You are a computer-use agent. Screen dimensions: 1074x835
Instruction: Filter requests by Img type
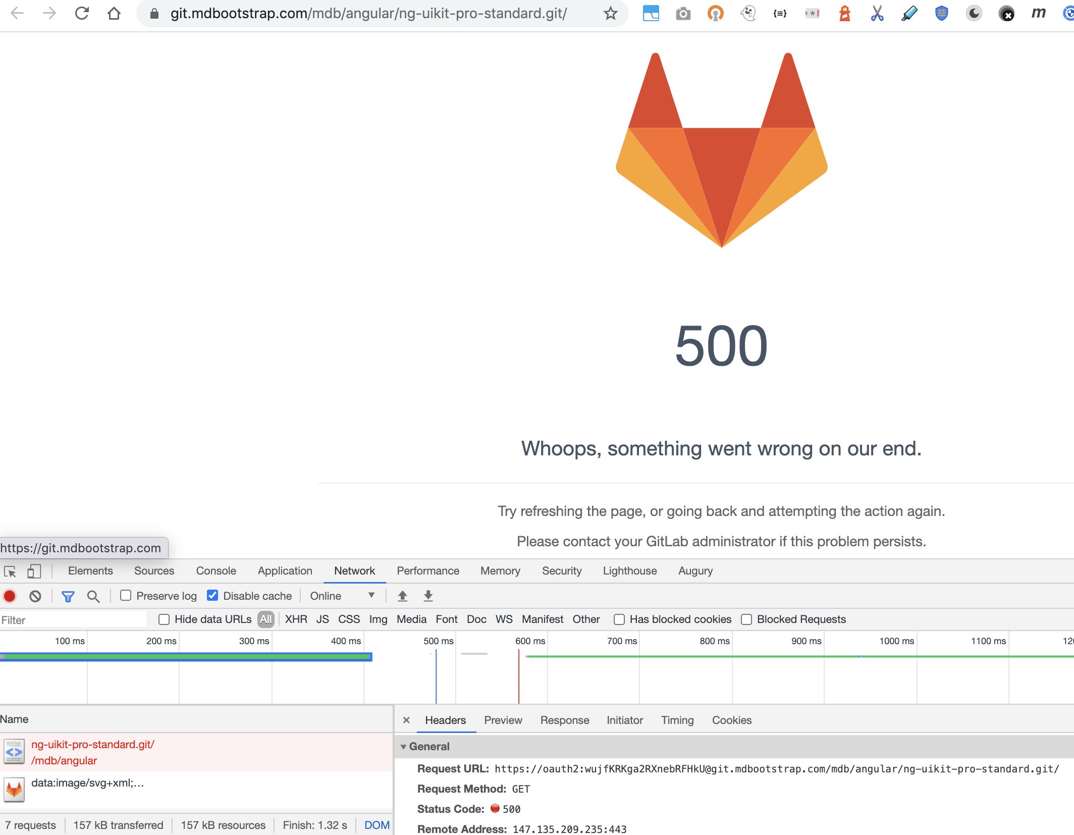tap(378, 619)
